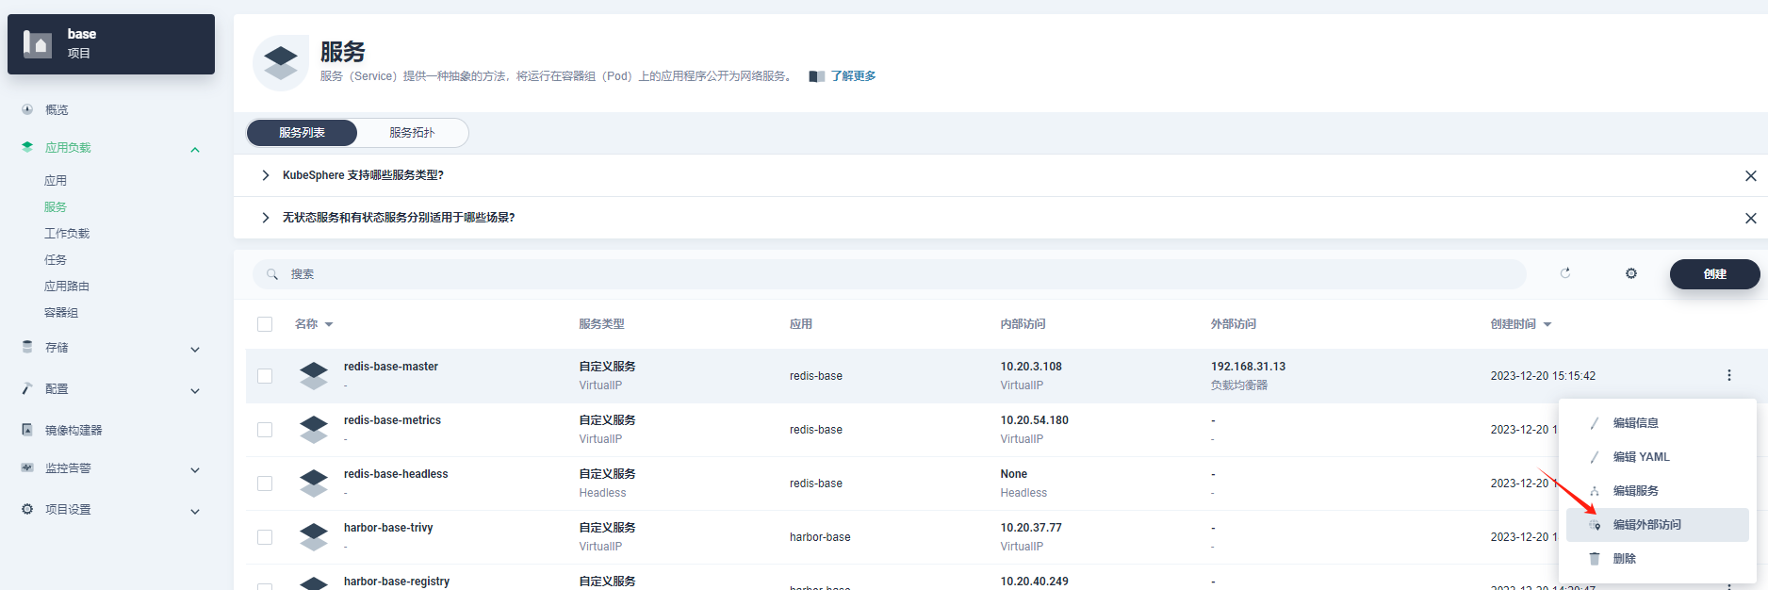Expand the 无状态服务和有状态服务 question
The image size is (1768, 590).
pos(266,218)
